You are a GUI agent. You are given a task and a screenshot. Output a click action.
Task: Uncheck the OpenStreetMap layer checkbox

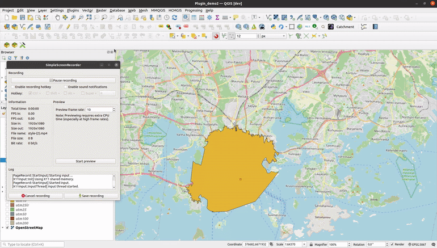7,228
